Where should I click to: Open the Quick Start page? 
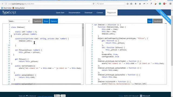click(60, 13)
